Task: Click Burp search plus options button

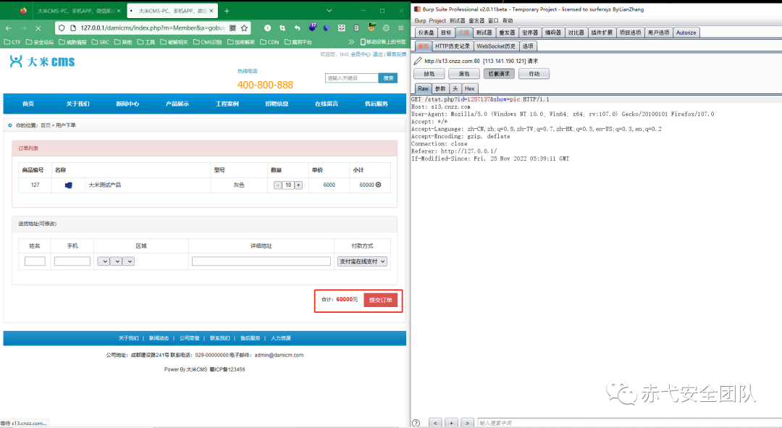Action: pyautogui.click(x=451, y=423)
